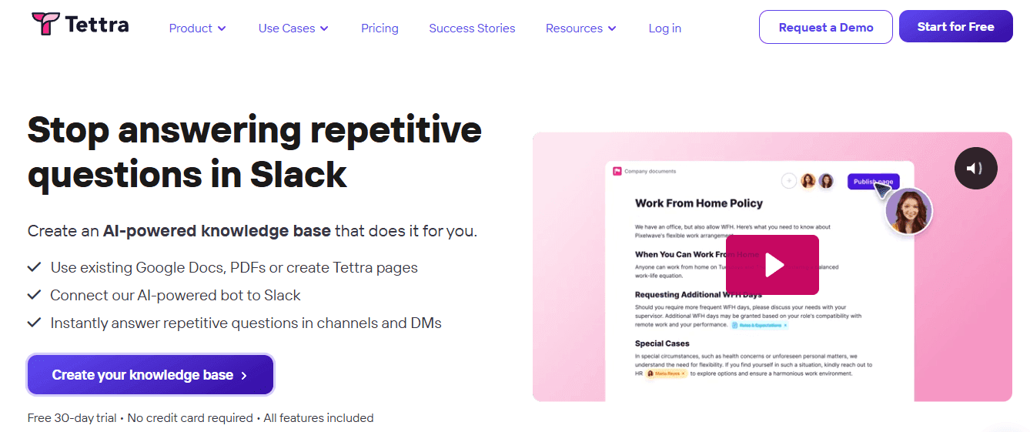This screenshot has height=432, width=1030.
Task: Expand the Resources dropdown menu
Action: tap(581, 28)
